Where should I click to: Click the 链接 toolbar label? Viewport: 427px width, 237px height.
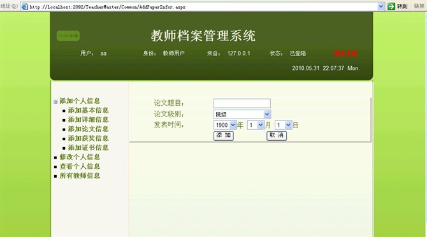pos(419,6)
